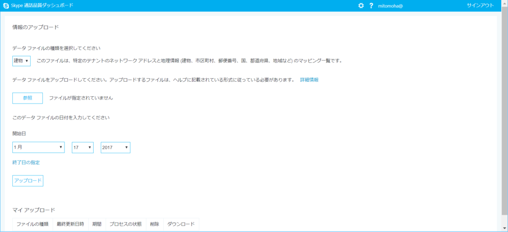Open the 詳細情報 help link

click(309, 80)
